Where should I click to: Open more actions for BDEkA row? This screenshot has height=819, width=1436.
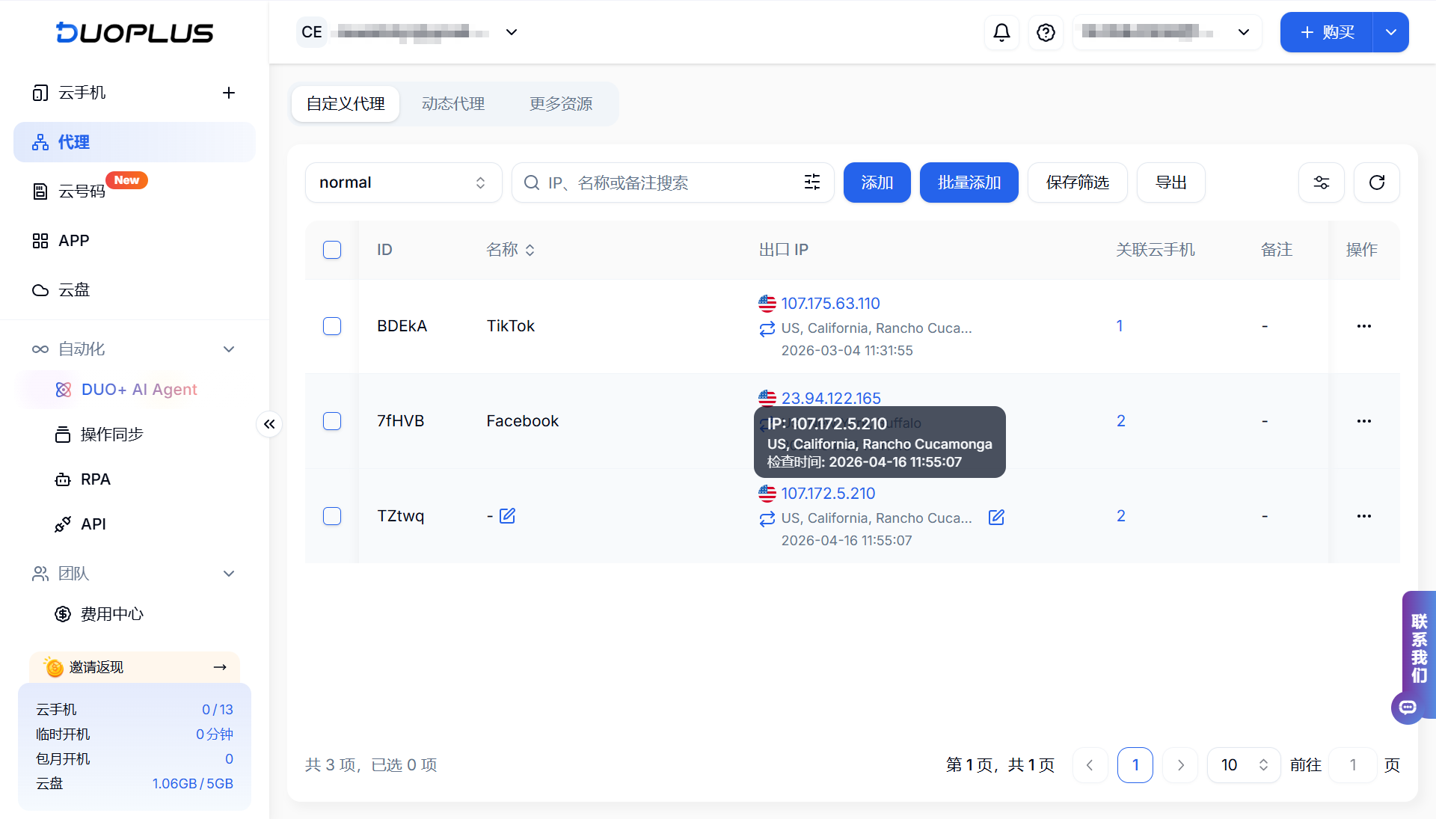[x=1364, y=326]
